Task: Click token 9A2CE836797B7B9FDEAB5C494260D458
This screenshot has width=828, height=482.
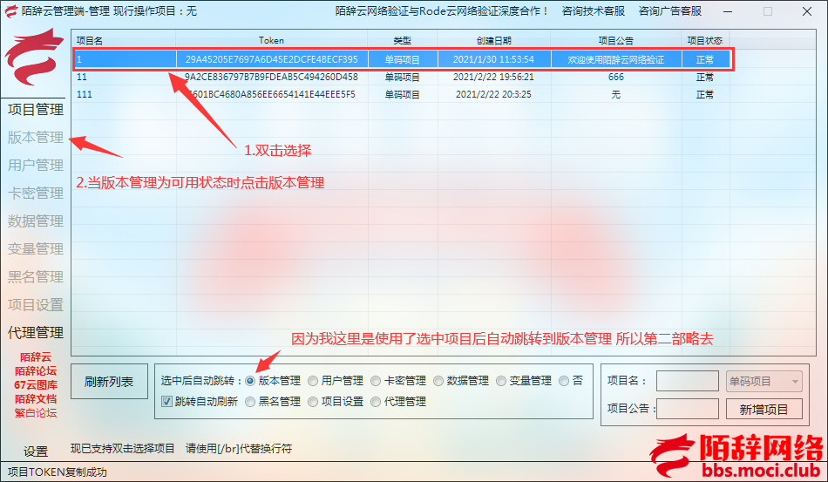Action: tap(271, 77)
